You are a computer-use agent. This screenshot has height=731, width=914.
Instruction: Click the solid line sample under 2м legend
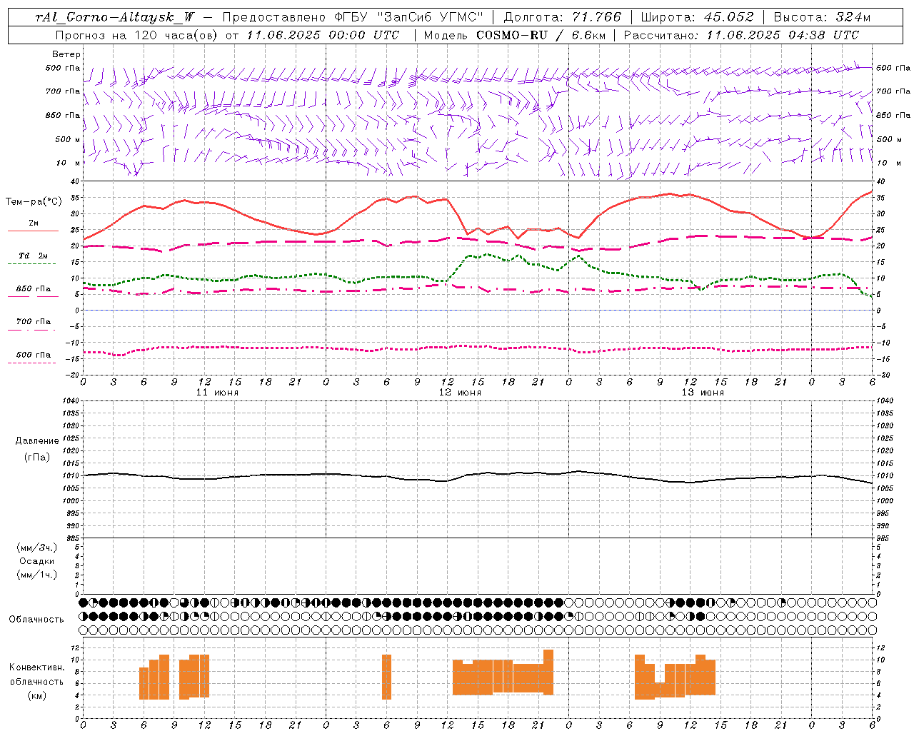pos(33,231)
